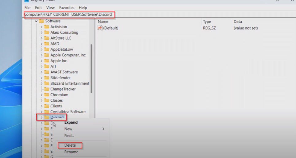Select the Apple Inc. folder icon

click(x=47, y=61)
